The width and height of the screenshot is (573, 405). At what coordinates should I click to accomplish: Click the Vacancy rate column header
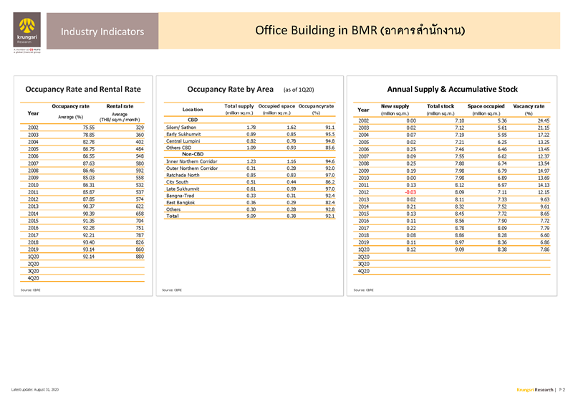pyautogui.click(x=529, y=106)
